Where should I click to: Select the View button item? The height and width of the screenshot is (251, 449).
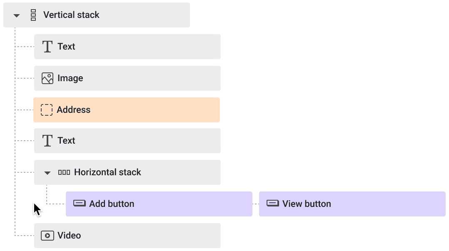click(352, 204)
